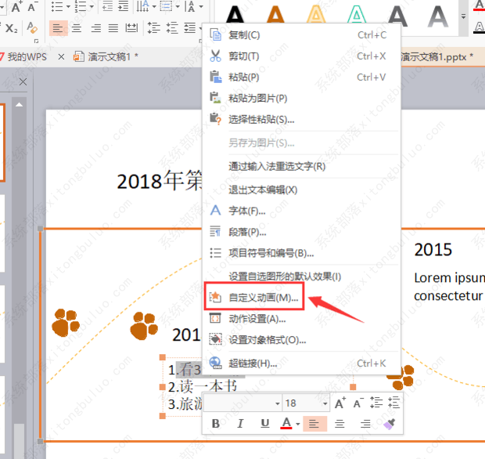Open 超链接(H)... from context menu

click(x=302, y=363)
